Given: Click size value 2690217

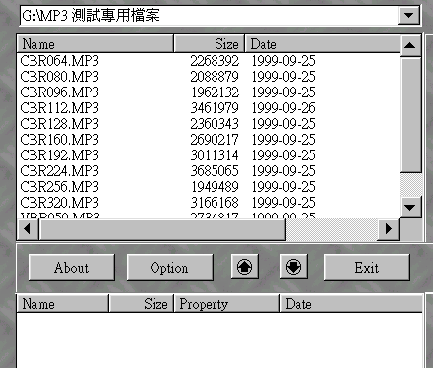Looking at the screenshot, I should click(x=215, y=140).
